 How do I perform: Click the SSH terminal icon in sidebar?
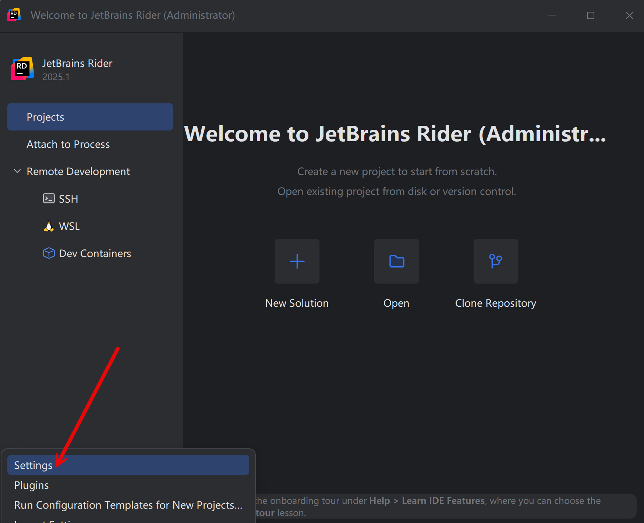click(x=49, y=199)
